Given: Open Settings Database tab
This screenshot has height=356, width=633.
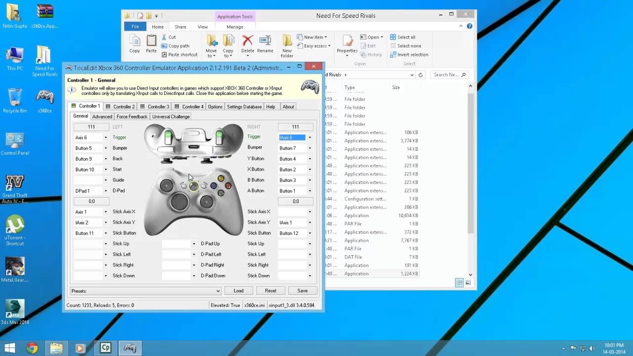Looking at the screenshot, I should [x=244, y=106].
